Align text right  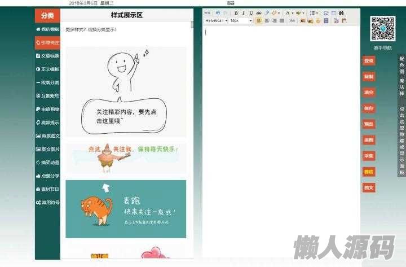(275, 20)
